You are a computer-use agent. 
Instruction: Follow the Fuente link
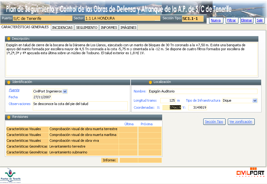(x=14, y=90)
